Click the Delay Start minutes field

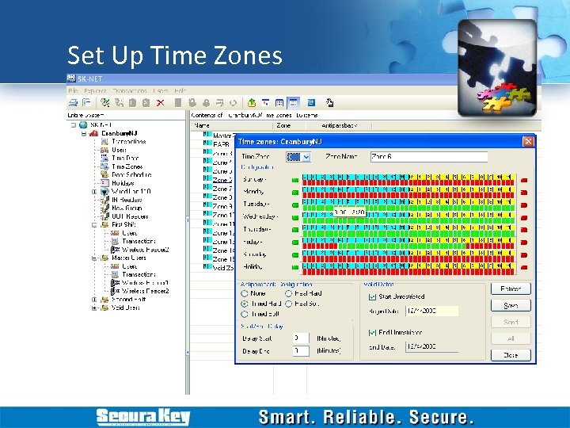click(301, 338)
